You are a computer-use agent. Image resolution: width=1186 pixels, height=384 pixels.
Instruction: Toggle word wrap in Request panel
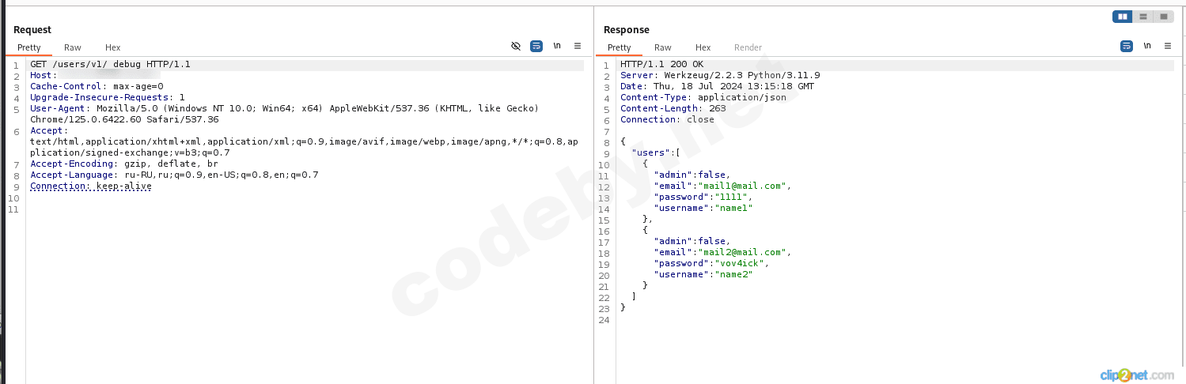536,47
